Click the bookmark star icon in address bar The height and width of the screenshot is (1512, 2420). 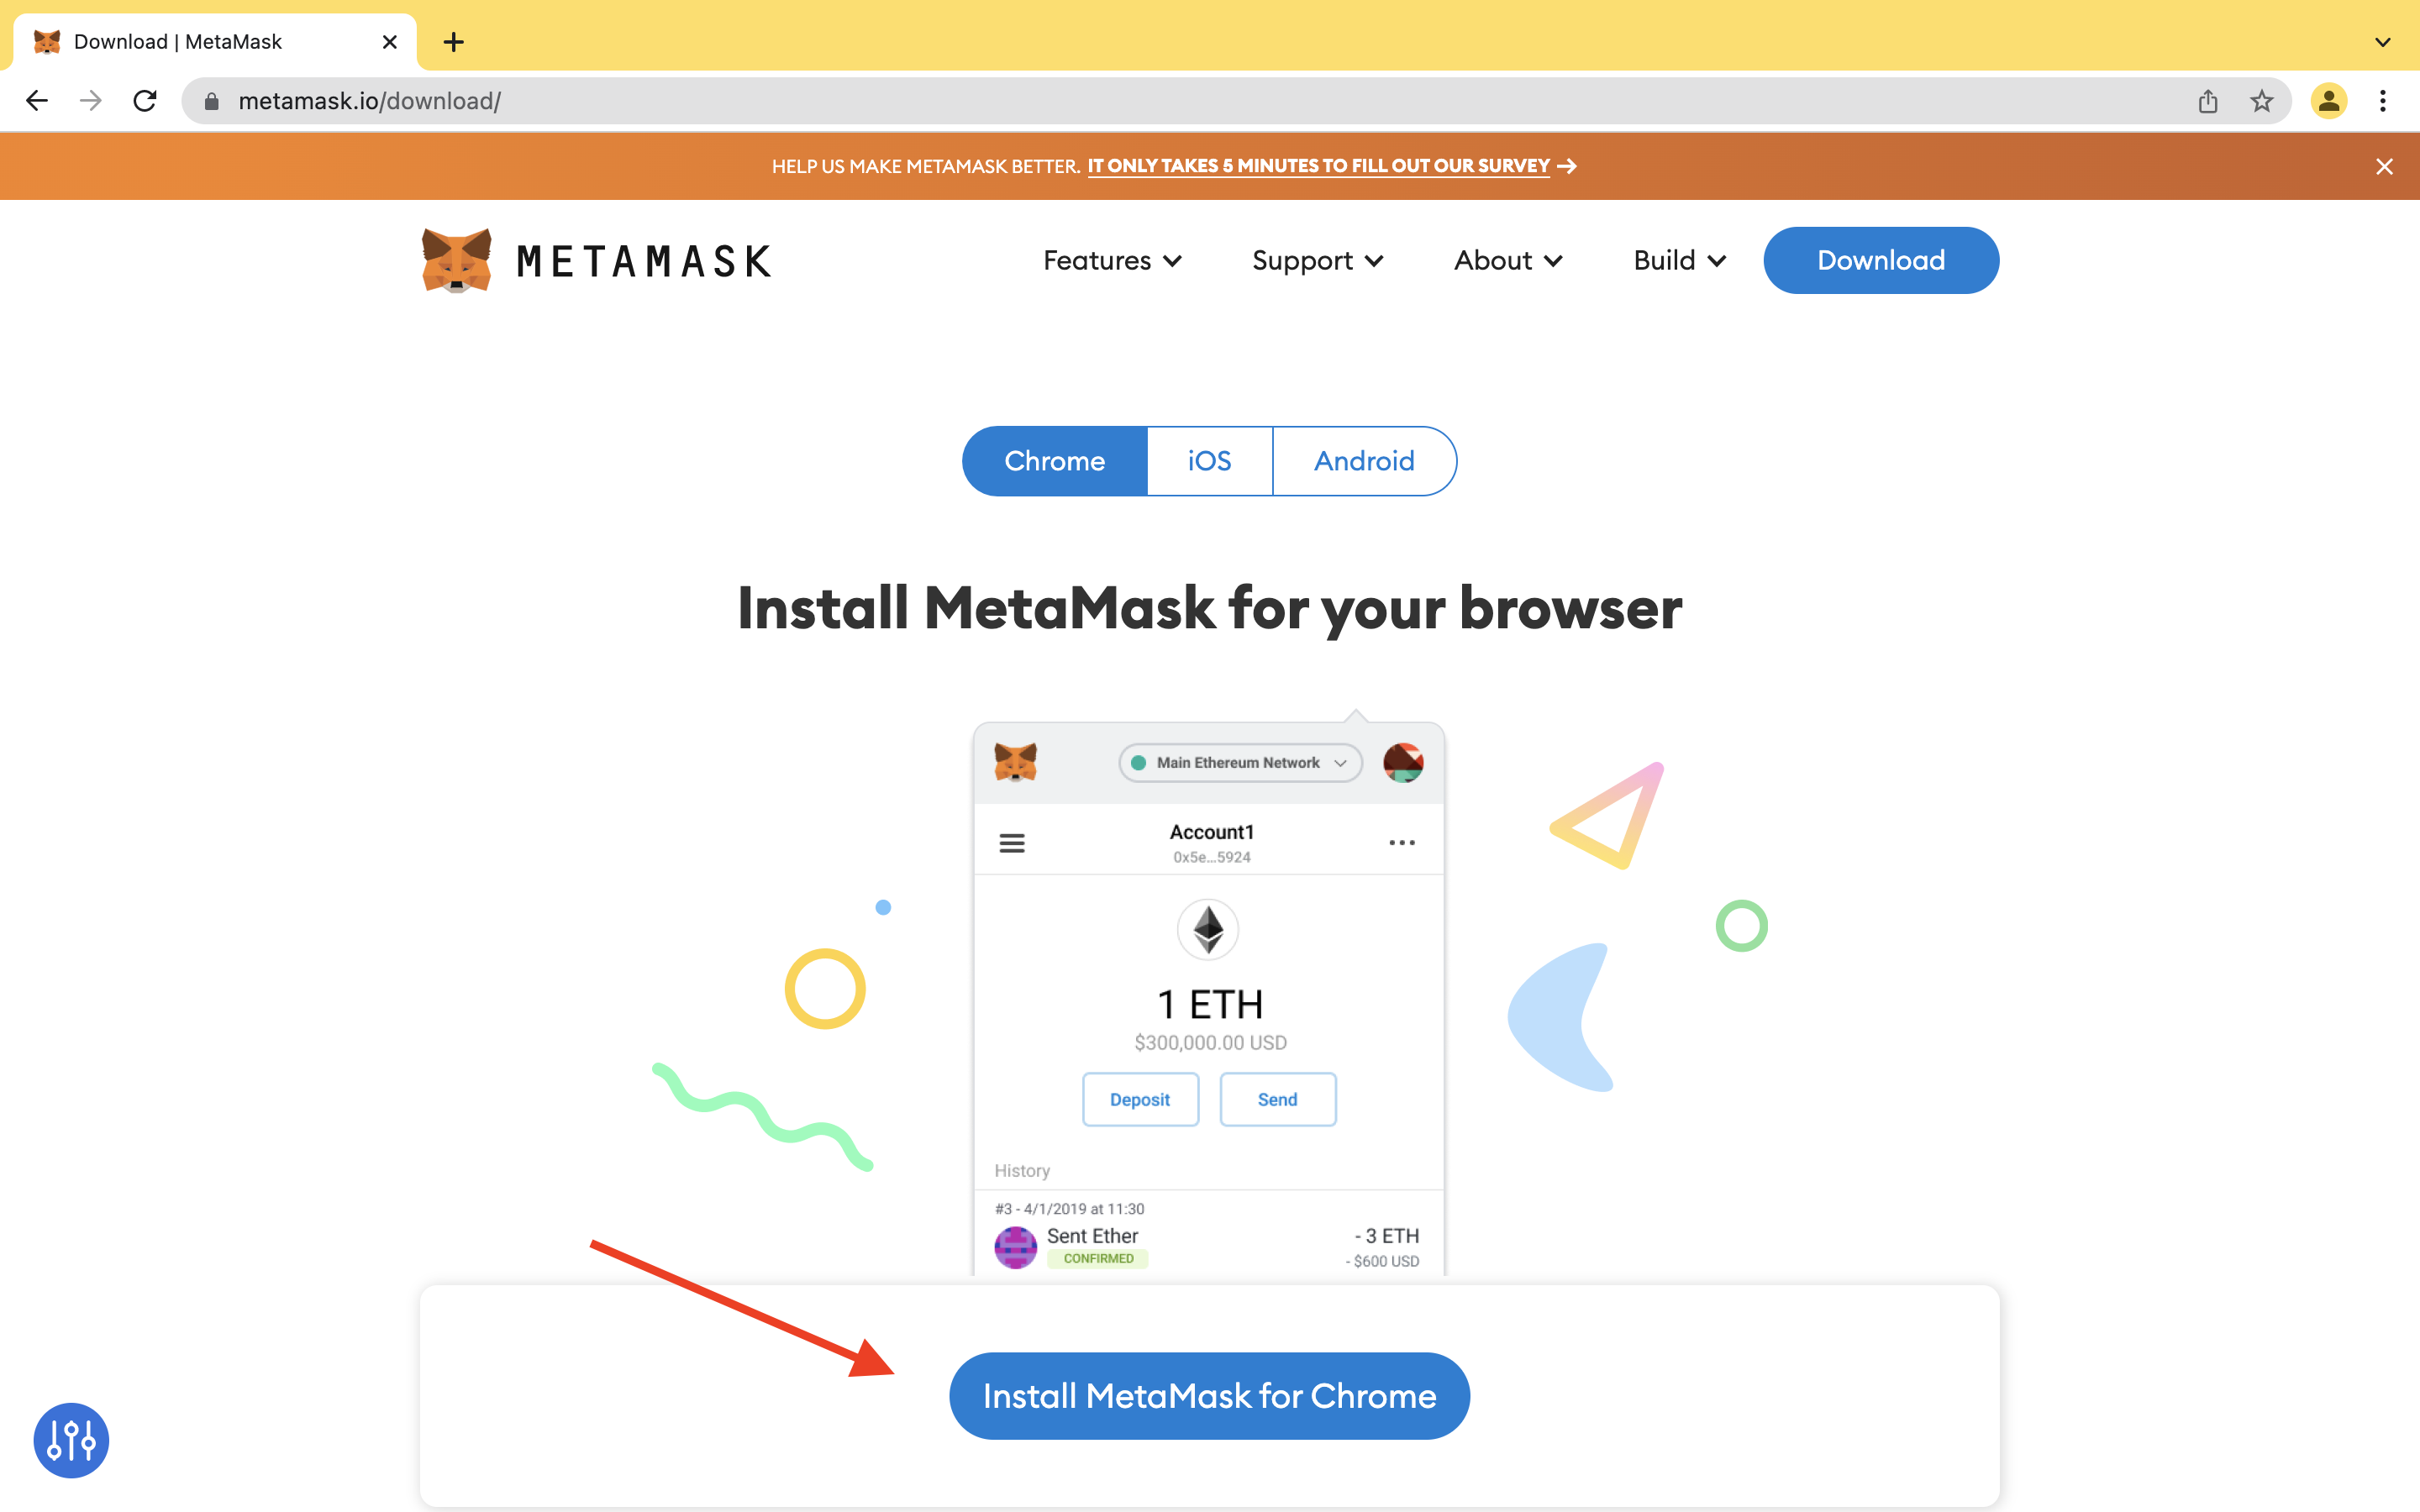(2261, 99)
